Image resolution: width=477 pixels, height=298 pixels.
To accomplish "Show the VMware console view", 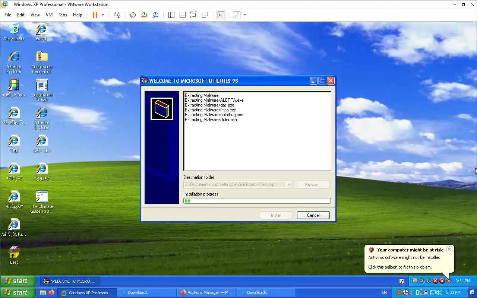I will [x=221, y=15].
